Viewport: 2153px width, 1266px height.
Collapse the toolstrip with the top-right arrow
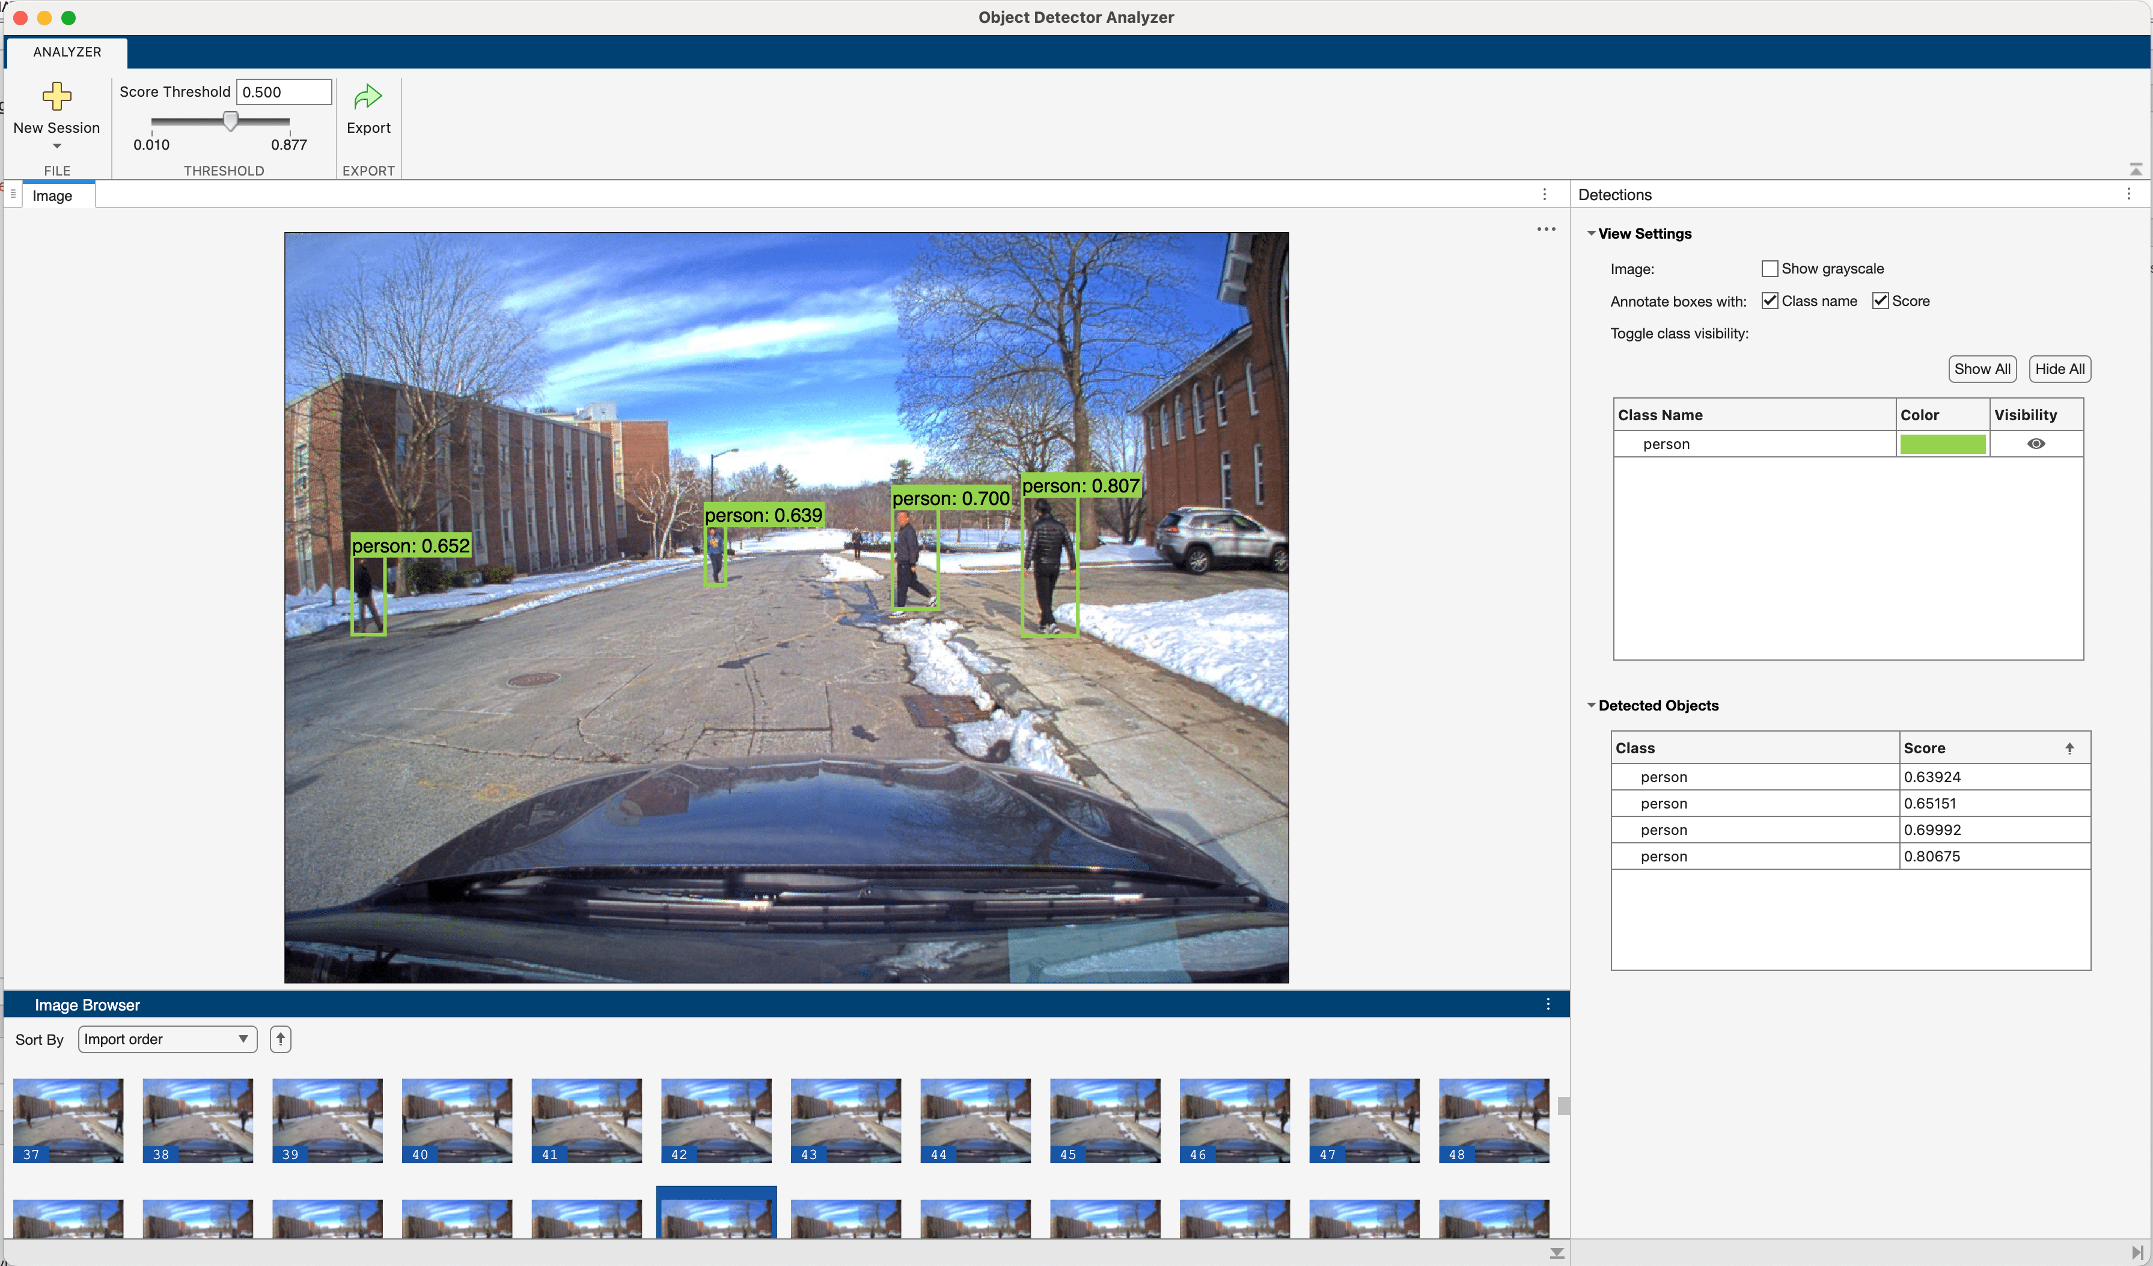[2135, 168]
